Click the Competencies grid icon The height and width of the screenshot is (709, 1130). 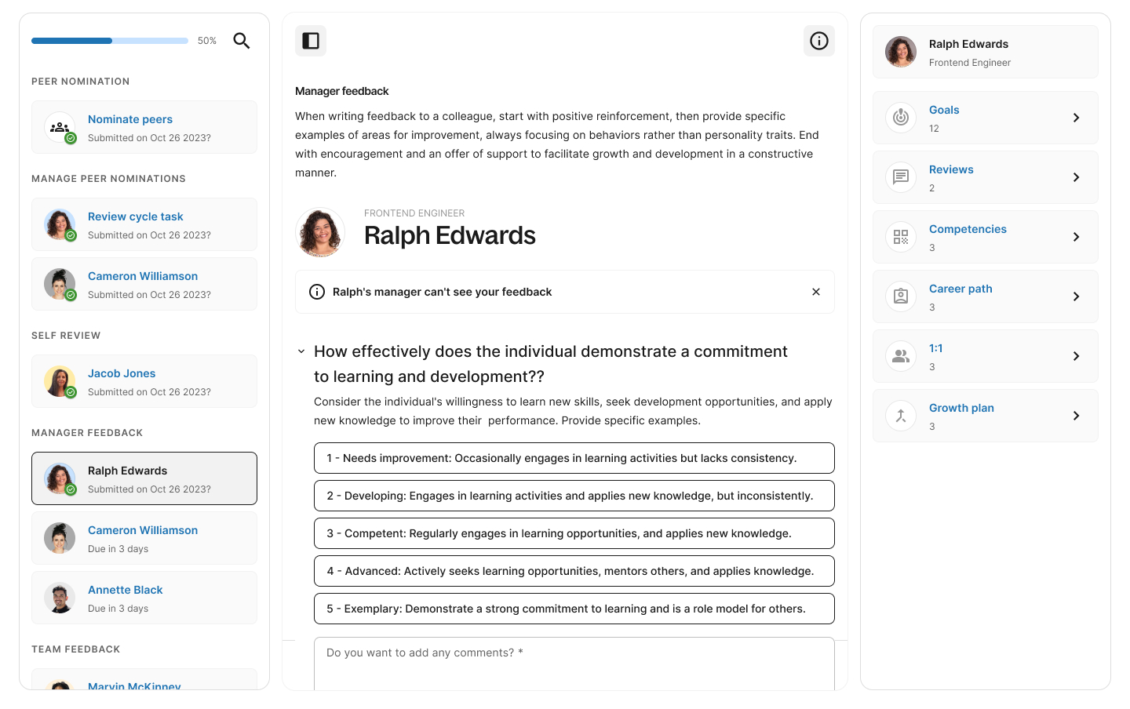tap(900, 237)
